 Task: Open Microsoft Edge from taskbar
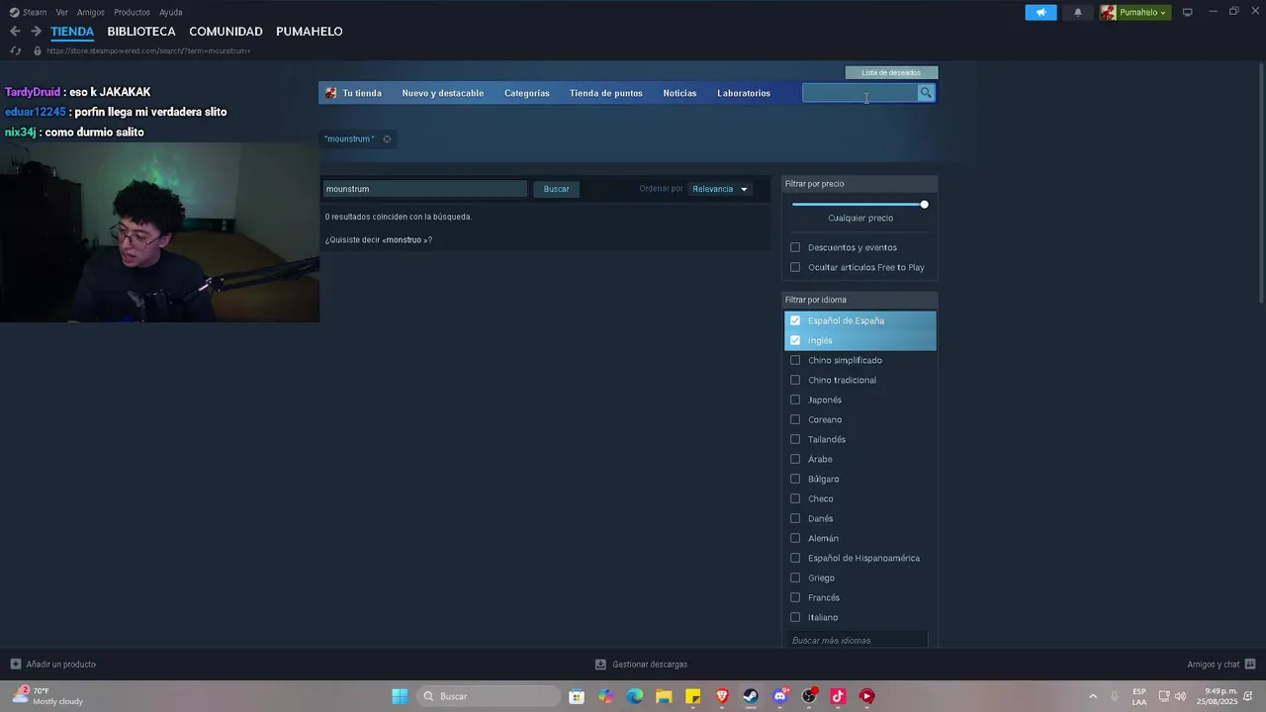[x=635, y=696]
